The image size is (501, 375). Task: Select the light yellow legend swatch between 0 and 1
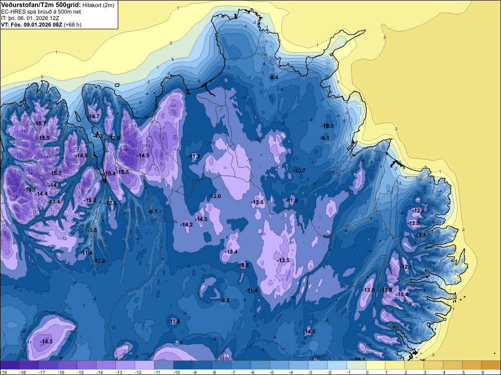coord(375,365)
